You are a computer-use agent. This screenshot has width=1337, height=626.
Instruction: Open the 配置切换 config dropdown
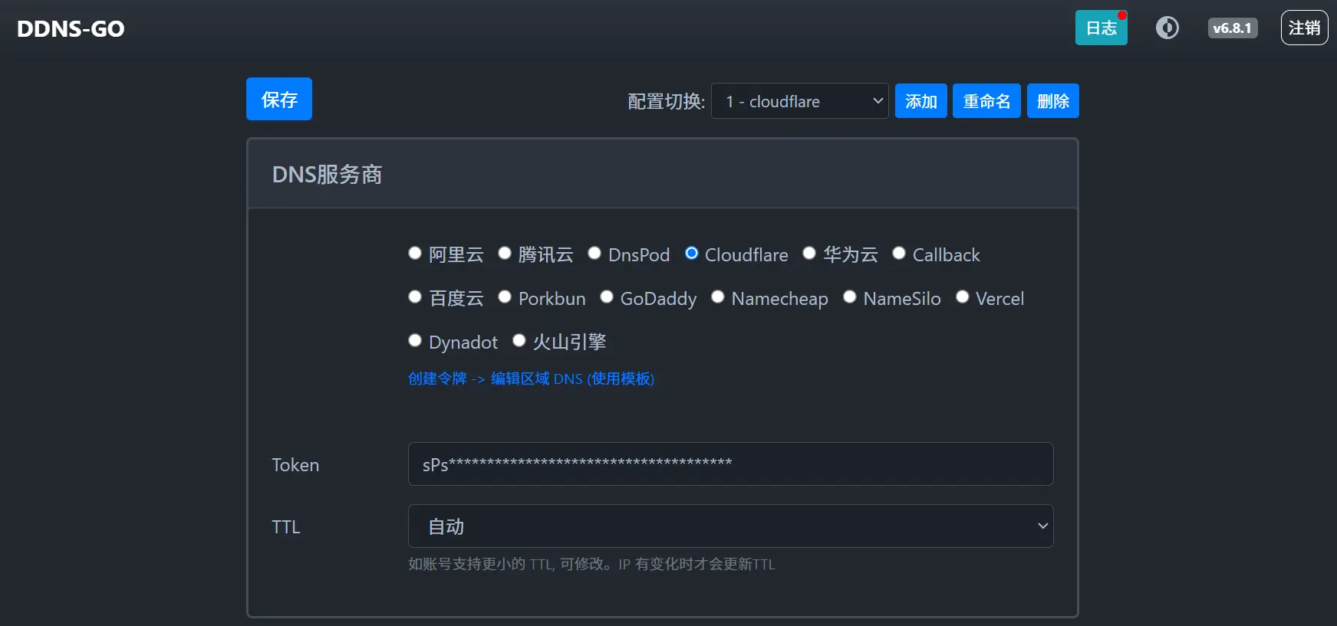[800, 101]
